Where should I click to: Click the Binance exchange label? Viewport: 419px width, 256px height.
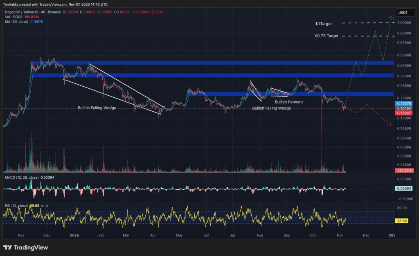54,12
